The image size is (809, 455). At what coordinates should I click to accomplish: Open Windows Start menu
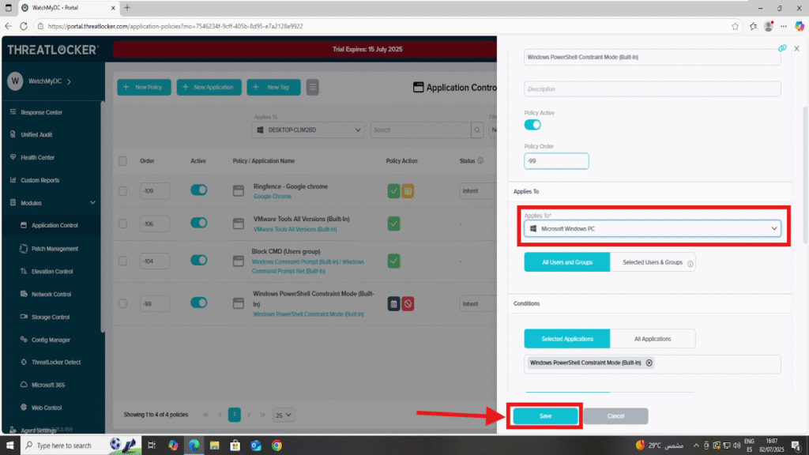[x=9, y=446]
